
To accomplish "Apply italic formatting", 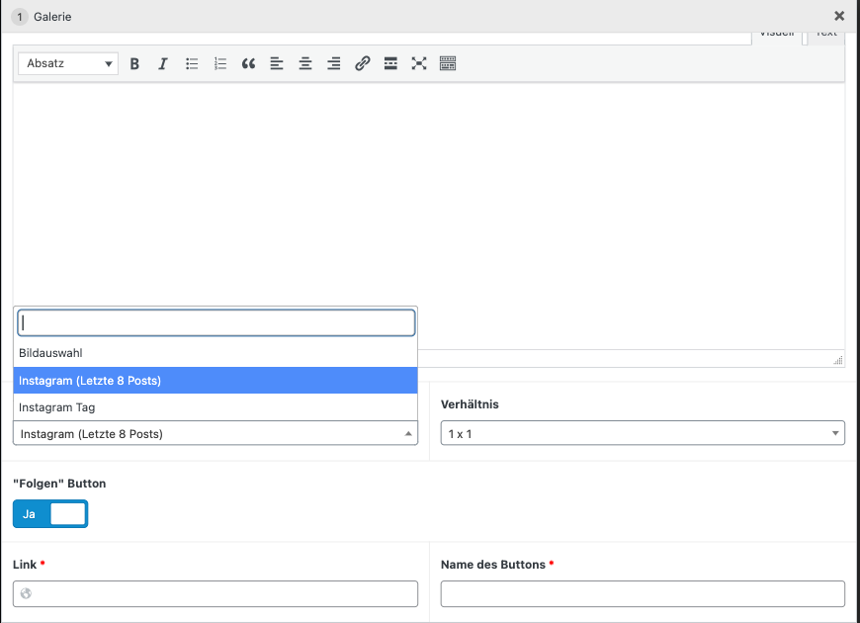I will pos(163,63).
